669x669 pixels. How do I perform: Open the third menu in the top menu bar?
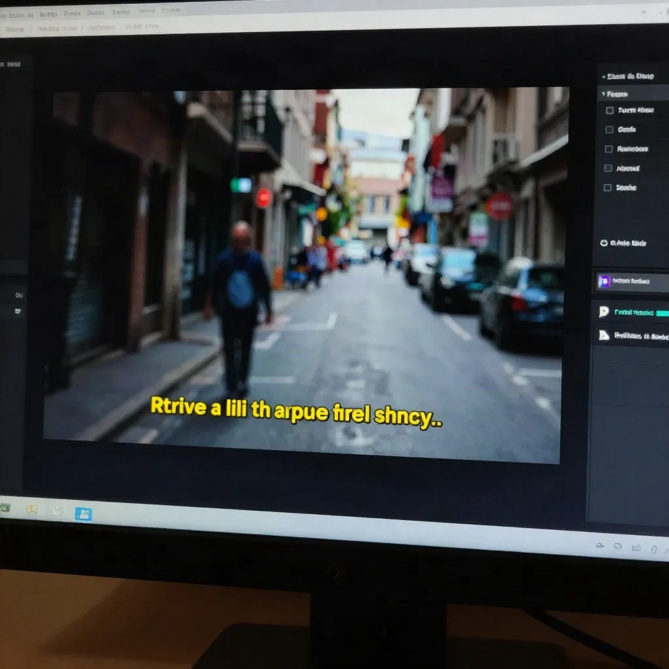tap(72, 14)
